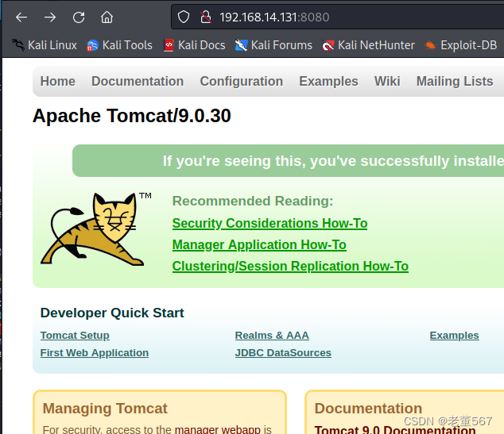Select the Wiki nav item
This screenshot has height=434, width=504.
[x=387, y=82]
